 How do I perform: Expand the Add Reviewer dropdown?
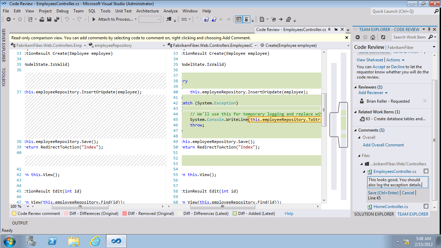click(373, 93)
